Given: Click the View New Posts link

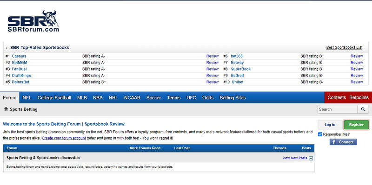Looking at the screenshot, I should 295,158.
